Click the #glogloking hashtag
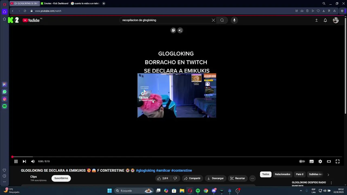The height and width of the screenshot is (195, 347). point(146,171)
